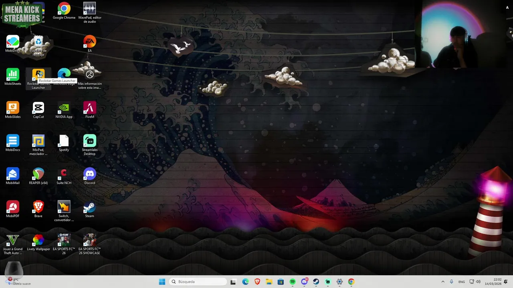Select the EA SPORTS FC 26 desktop icon
Image resolution: width=513 pixels, height=288 pixels.
[64, 244]
